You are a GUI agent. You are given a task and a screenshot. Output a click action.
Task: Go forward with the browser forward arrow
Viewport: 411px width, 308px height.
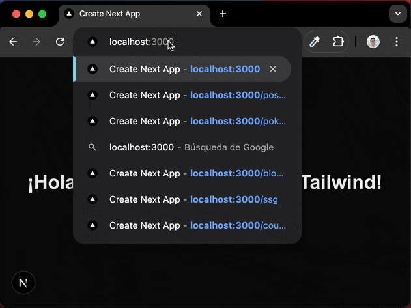coord(36,42)
